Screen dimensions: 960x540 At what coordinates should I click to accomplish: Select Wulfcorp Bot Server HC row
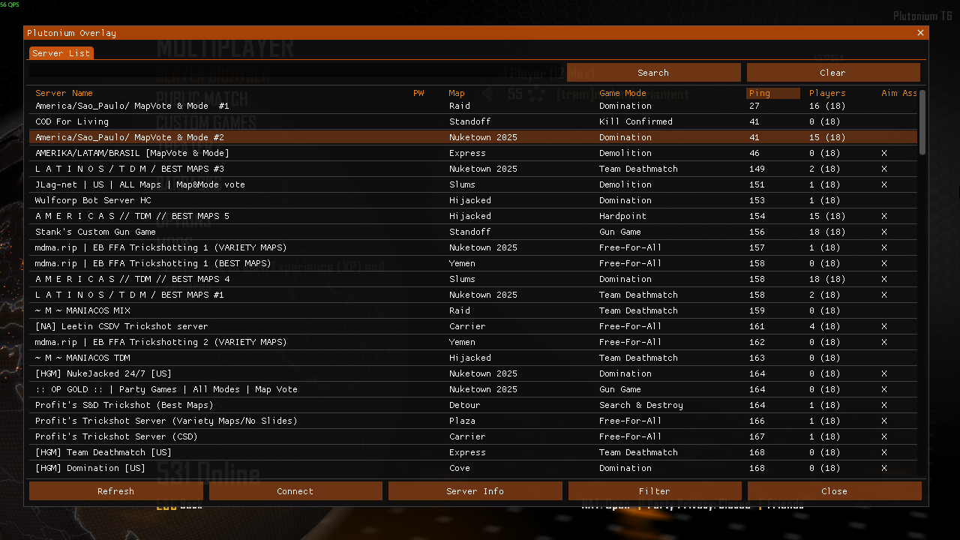[x=473, y=200]
